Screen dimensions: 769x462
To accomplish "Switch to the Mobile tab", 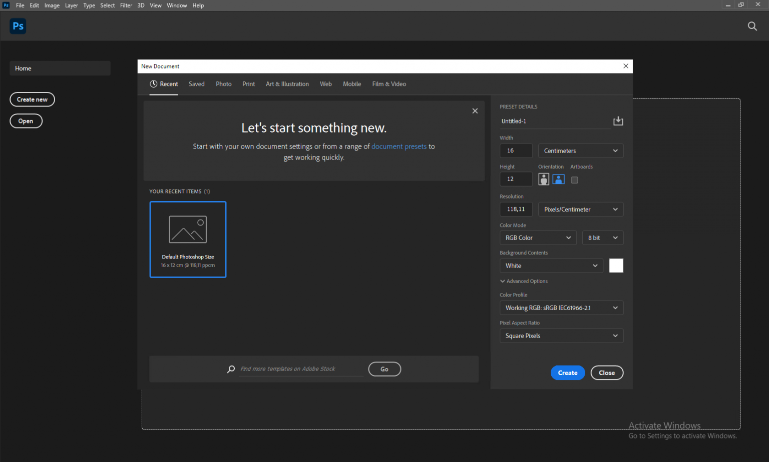I will click(352, 84).
